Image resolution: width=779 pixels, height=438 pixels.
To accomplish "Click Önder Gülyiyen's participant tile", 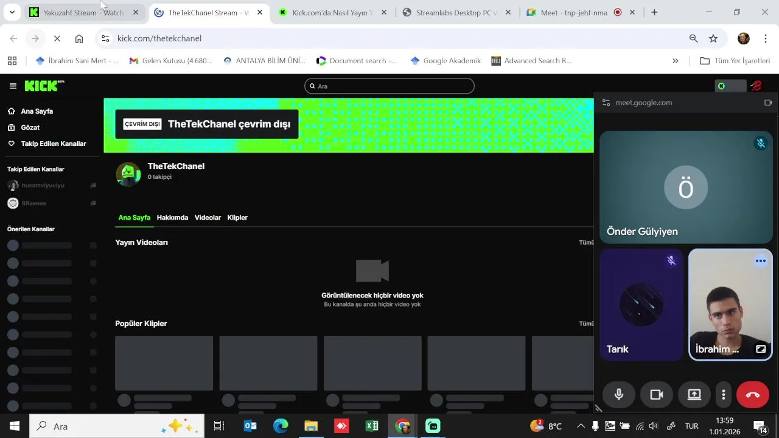I will tap(686, 187).
